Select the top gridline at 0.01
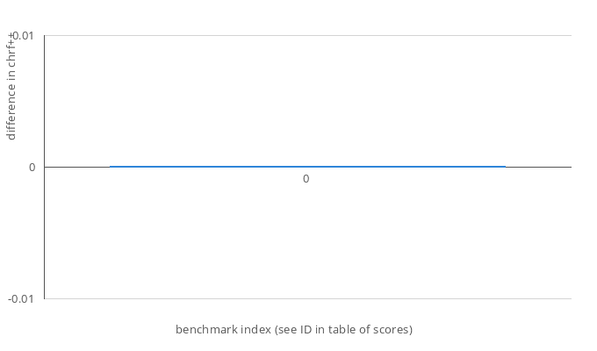The width and height of the screenshot is (597, 351). click(x=307, y=36)
